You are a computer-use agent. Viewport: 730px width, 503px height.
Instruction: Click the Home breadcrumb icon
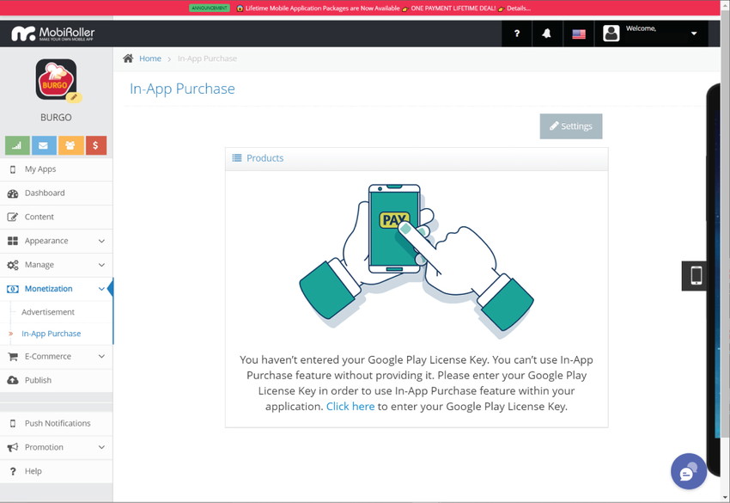(x=126, y=58)
